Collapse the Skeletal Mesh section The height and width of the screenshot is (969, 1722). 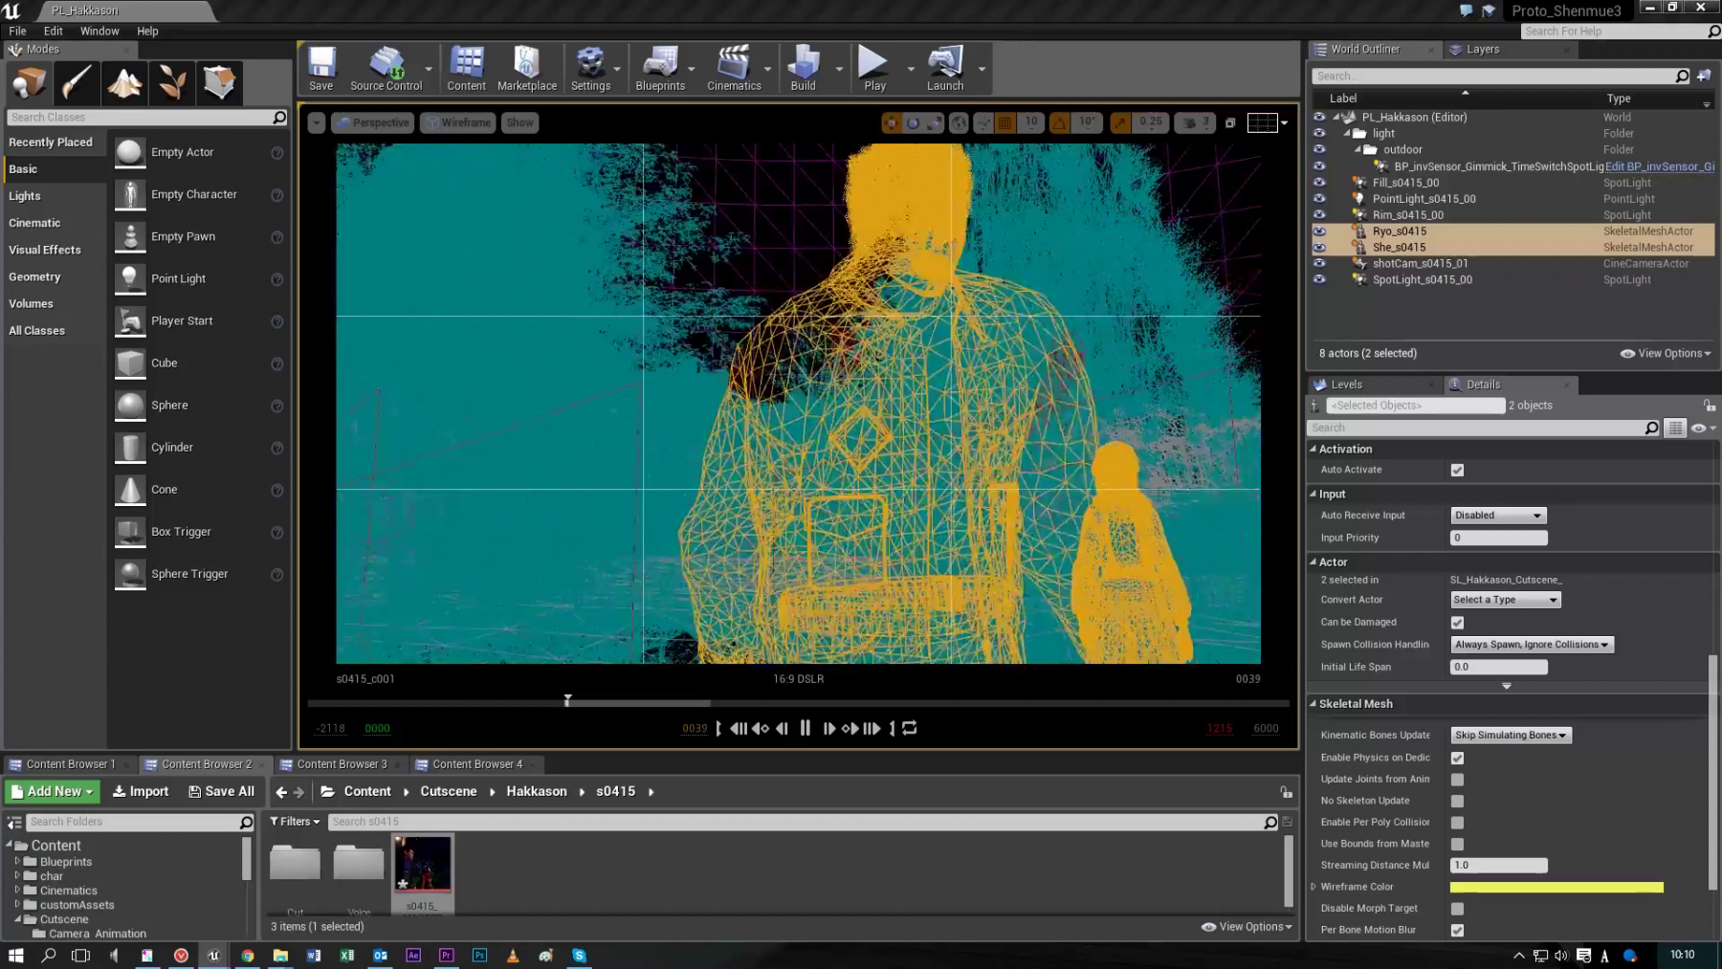[x=1314, y=703]
